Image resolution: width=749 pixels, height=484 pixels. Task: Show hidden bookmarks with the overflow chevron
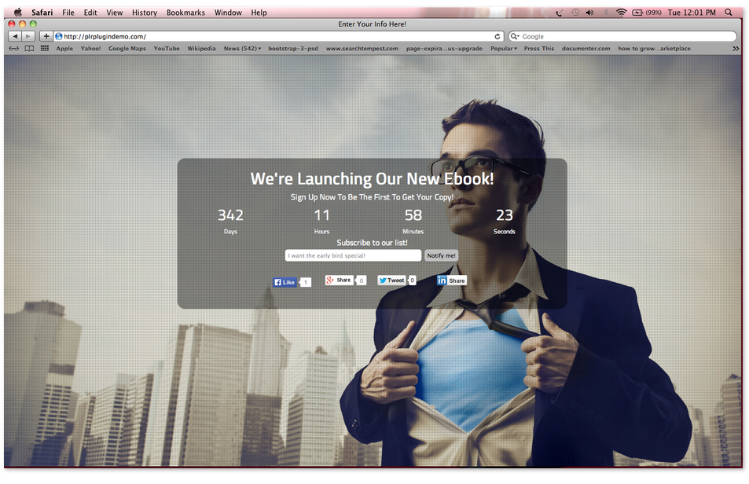(x=735, y=49)
